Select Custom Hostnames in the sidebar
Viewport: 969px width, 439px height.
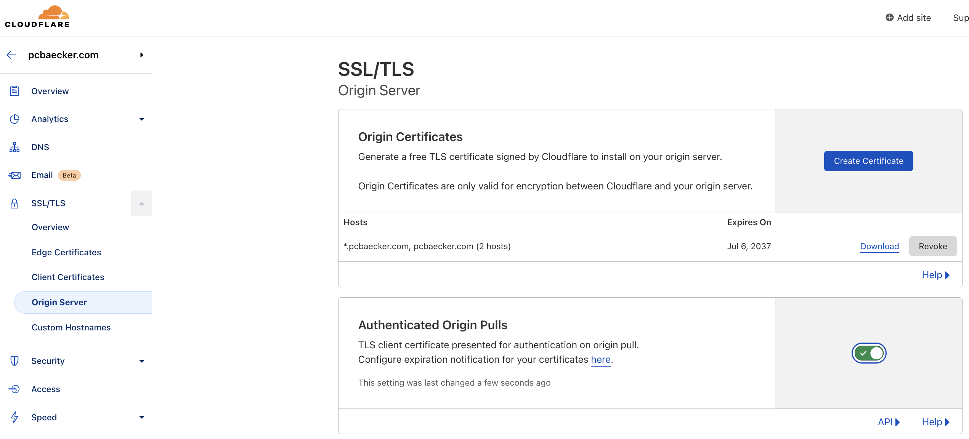pyautogui.click(x=71, y=327)
